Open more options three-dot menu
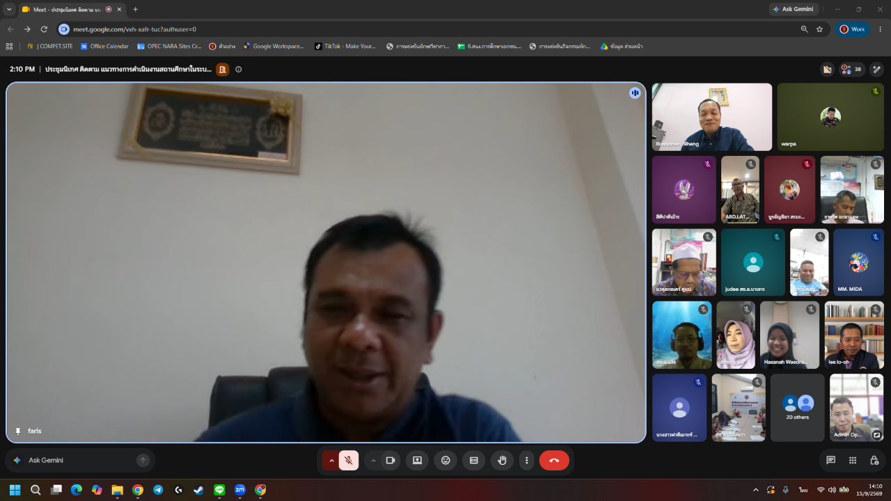 click(x=527, y=460)
